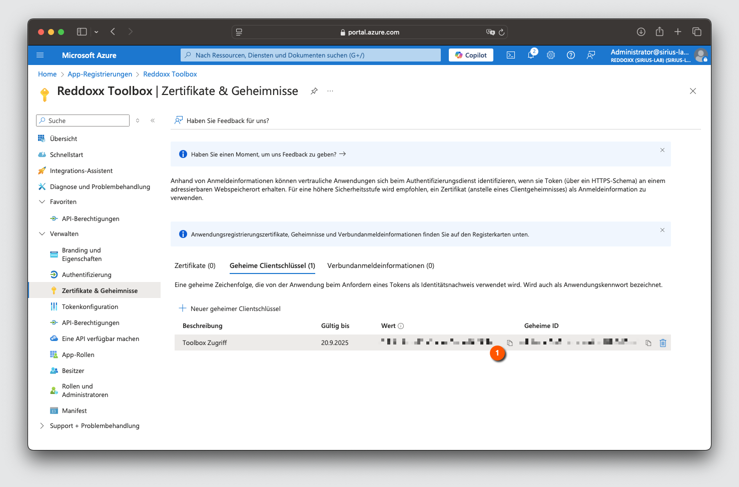Go to Reddoxx Toolbox breadcrumb
This screenshot has height=487, width=739.
[x=170, y=74]
